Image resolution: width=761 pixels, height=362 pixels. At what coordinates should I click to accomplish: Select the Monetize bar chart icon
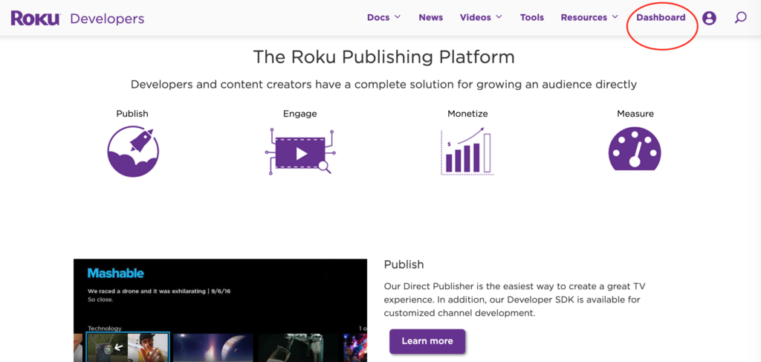[x=466, y=152]
